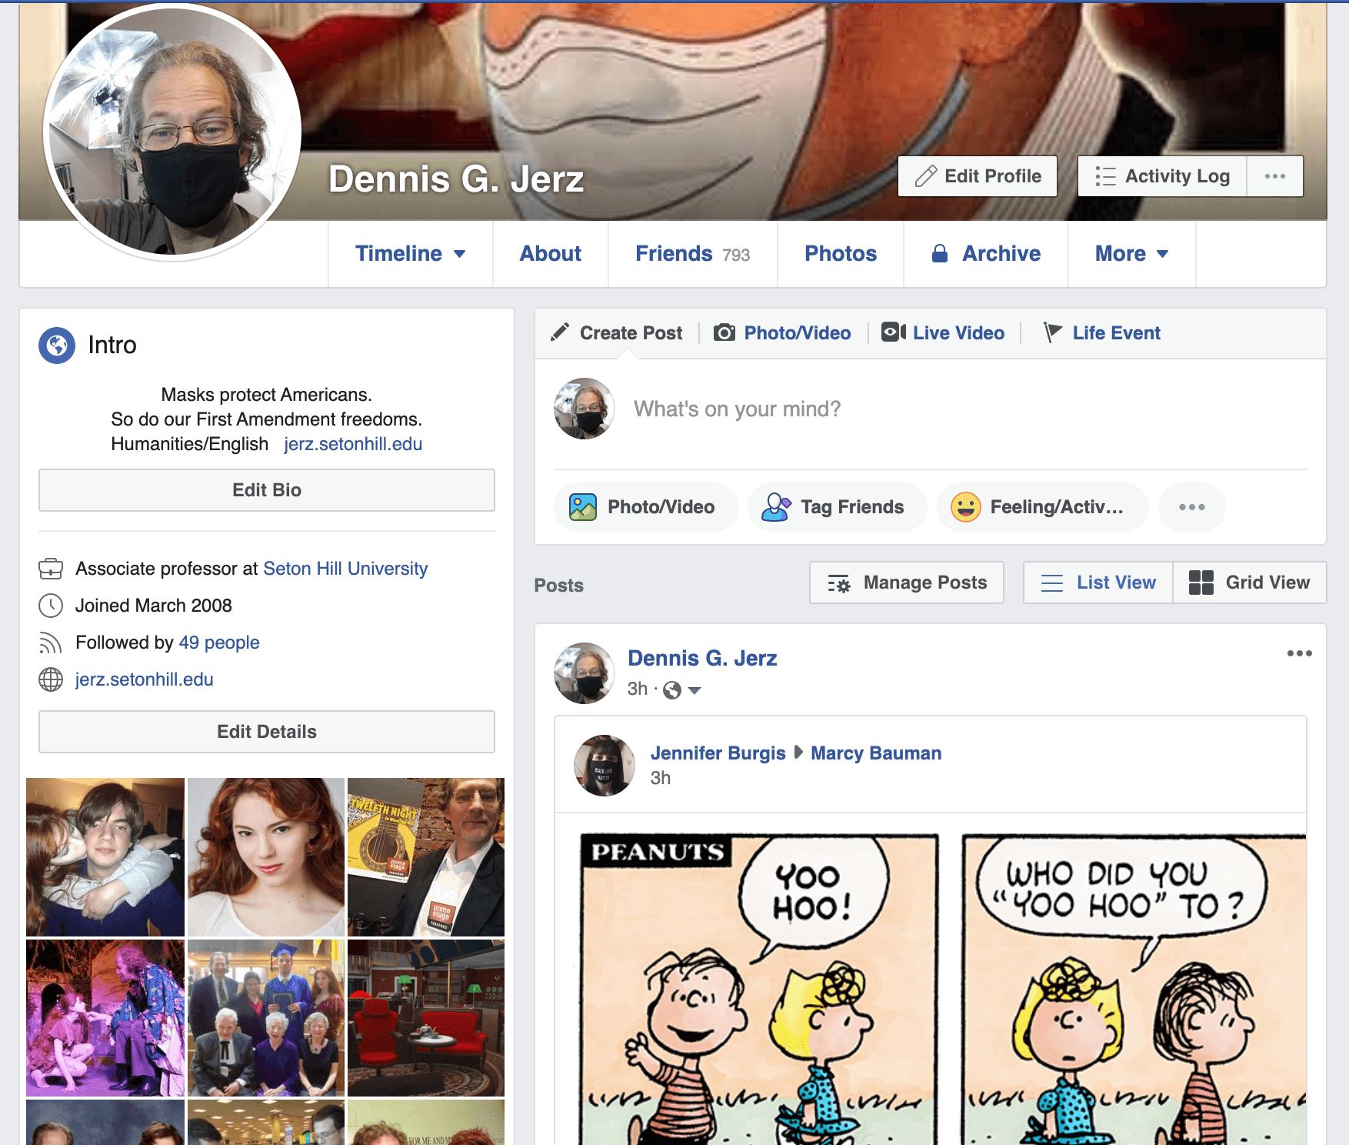Screen dimensions: 1349x1145
Task: Open the red-haired woman portrait thumbnail
Action: coord(266,856)
